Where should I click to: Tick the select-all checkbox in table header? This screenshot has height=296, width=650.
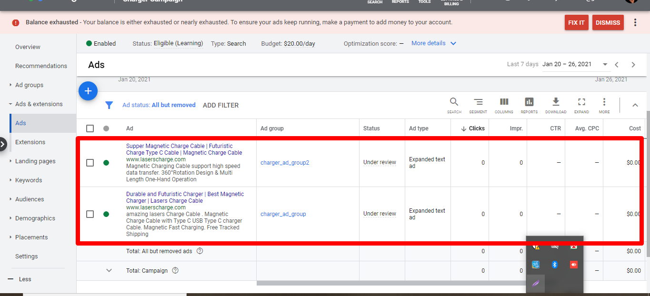(x=90, y=128)
